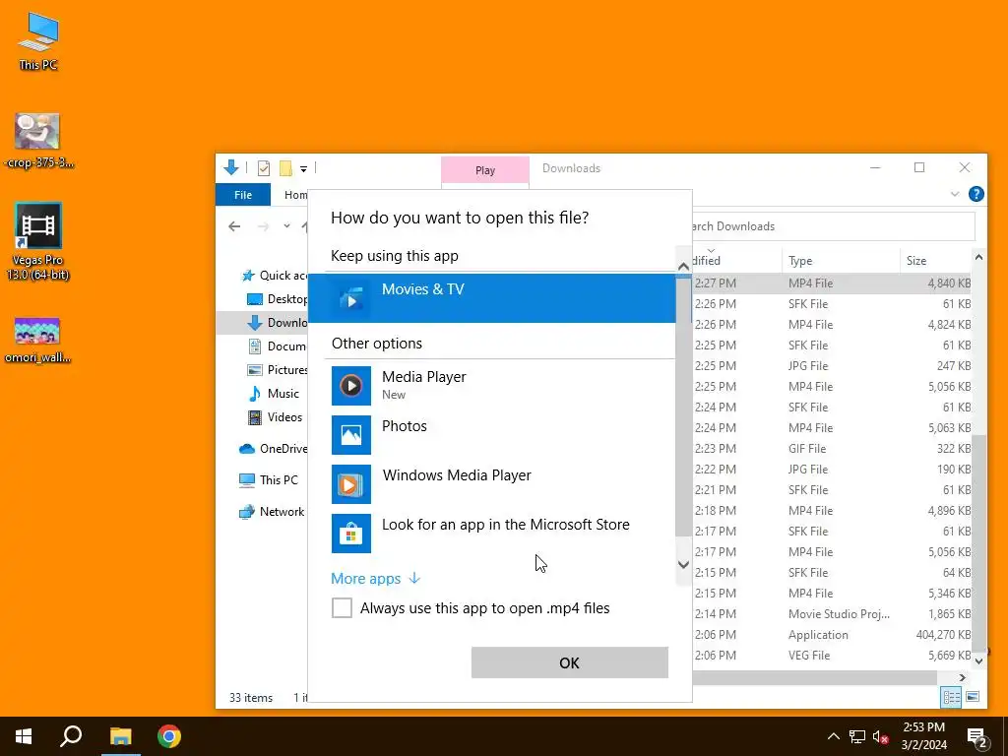
Task: Click the Downloads arrow icon in Explorer title bar
Action: (231, 167)
